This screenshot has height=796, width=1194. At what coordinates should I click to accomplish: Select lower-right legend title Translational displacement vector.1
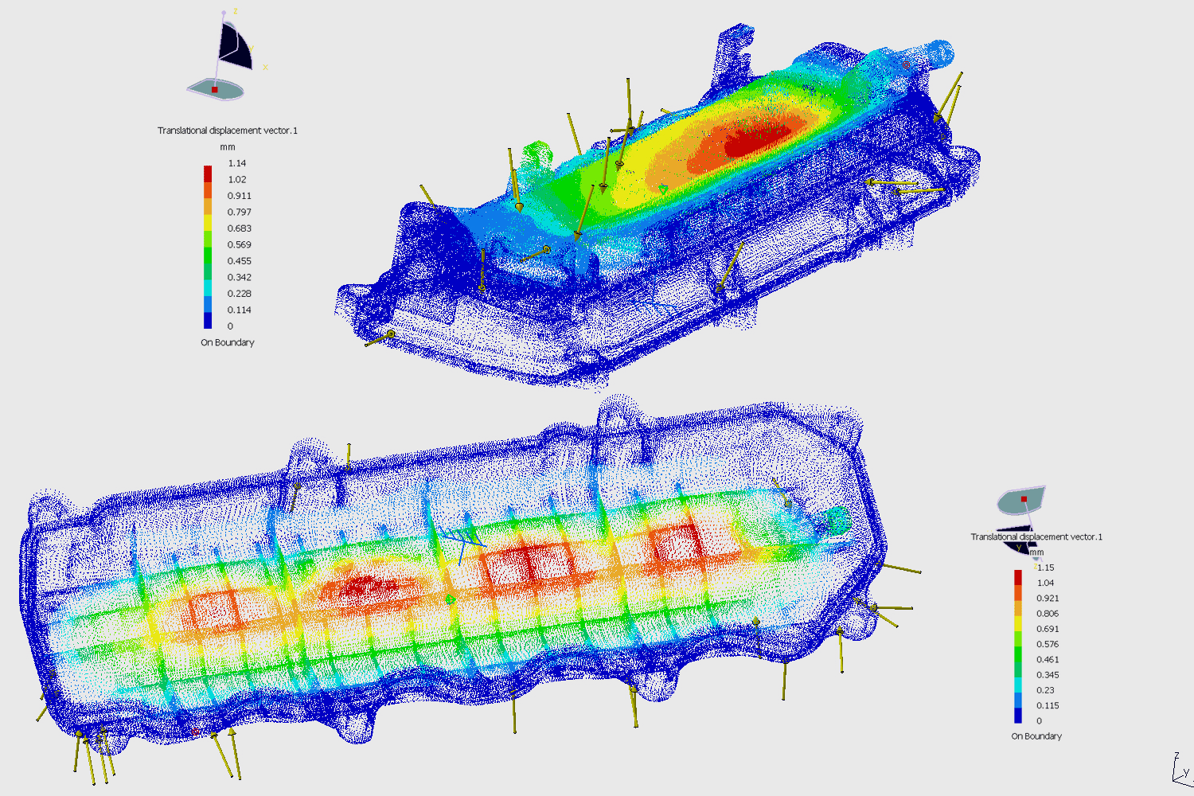1036,537
